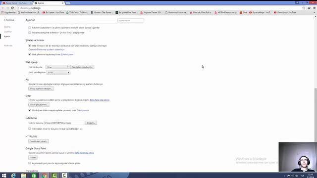Open the GameSpot - YouTube bookmark

tap(285, 12)
